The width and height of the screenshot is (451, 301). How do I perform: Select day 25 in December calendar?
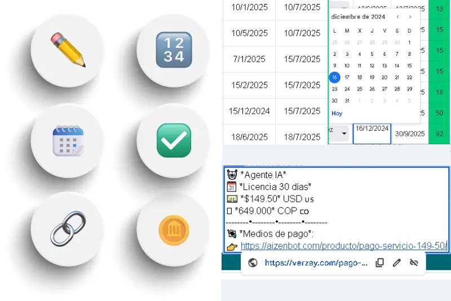click(x=360, y=89)
